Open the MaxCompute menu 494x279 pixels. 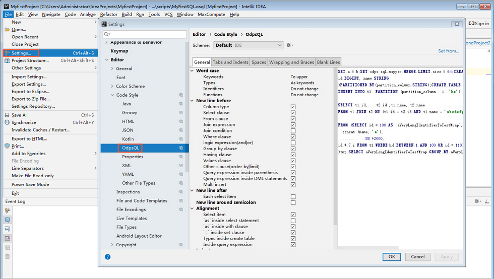click(211, 14)
